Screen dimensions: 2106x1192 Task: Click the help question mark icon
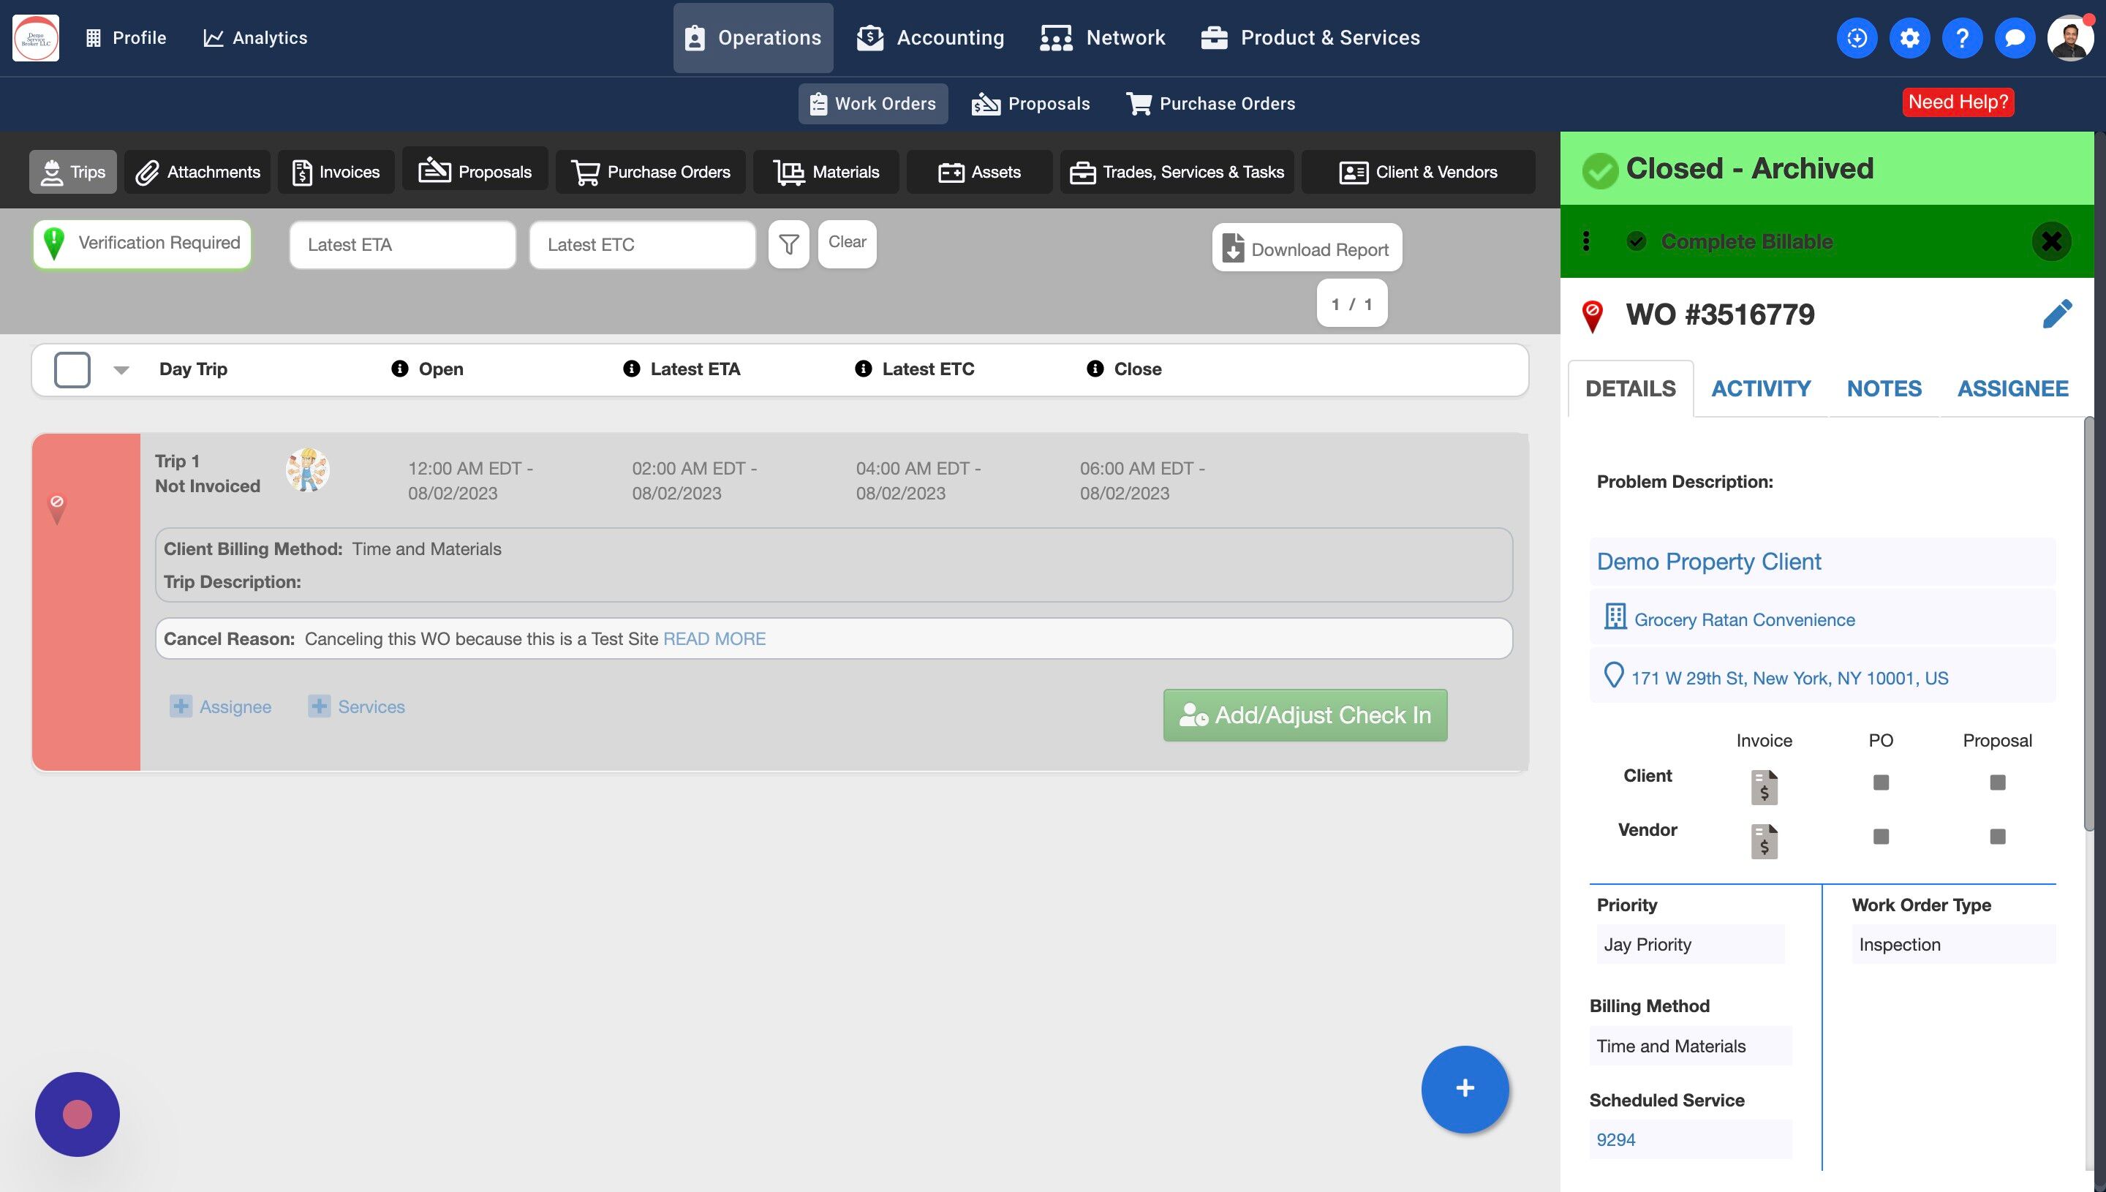pyautogui.click(x=1961, y=37)
